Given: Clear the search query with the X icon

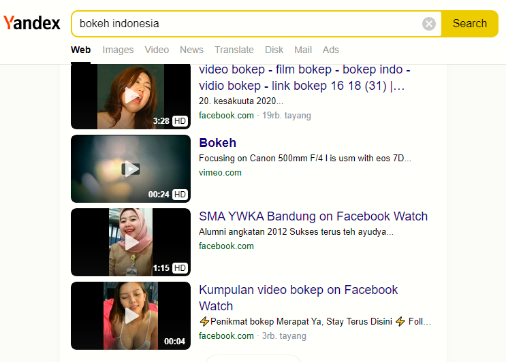Looking at the screenshot, I should (429, 24).
